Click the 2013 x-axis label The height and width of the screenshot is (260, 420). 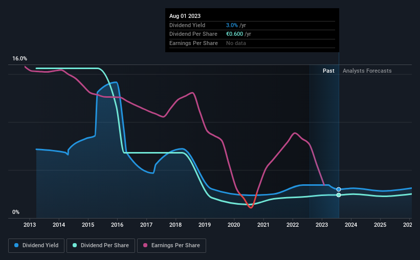pyautogui.click(x=30, y=225)
